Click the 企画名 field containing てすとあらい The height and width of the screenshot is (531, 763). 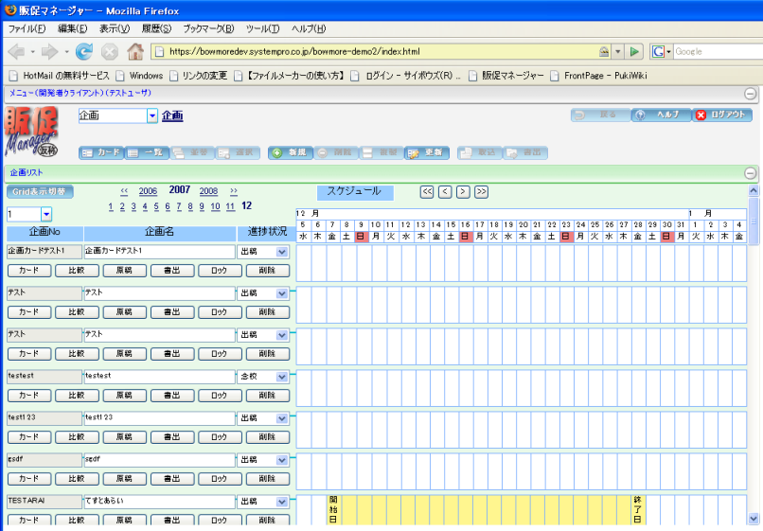[160, 502]
